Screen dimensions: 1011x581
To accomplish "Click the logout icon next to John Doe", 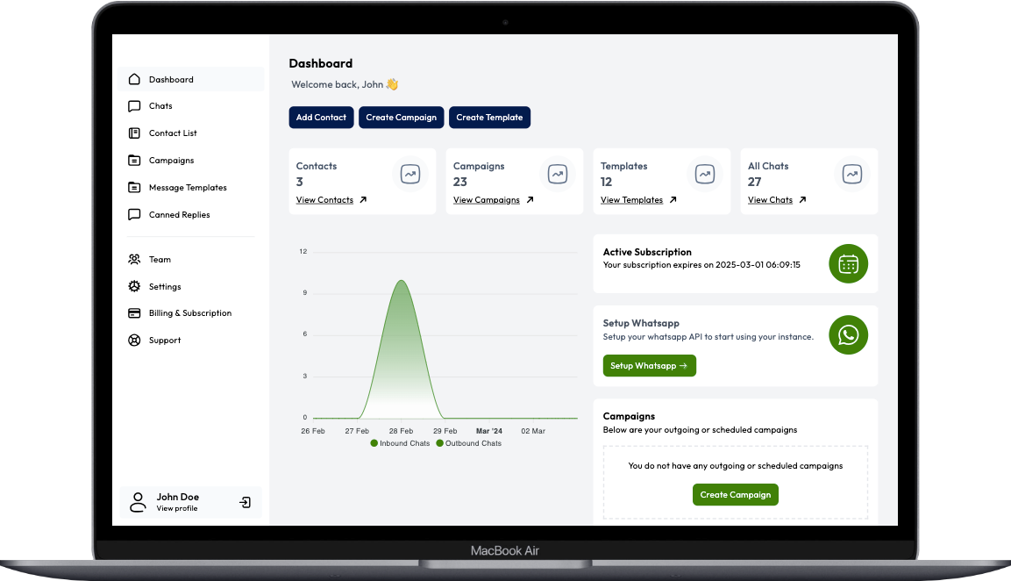I will click(x=245, y=501).
